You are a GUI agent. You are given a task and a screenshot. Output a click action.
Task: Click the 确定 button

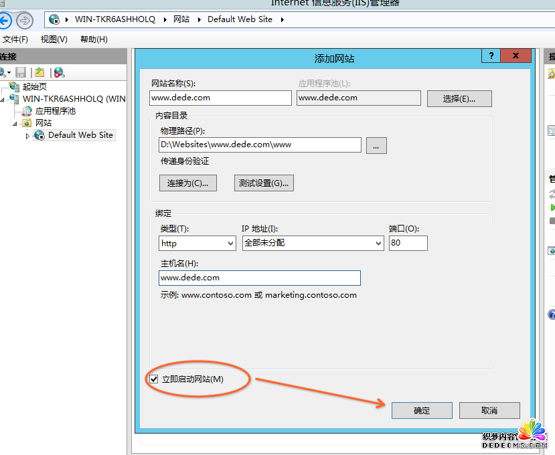pyautogui.click(x=422, y=410)
